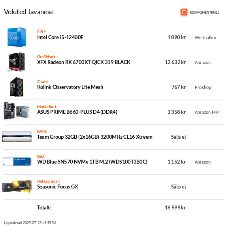Viewport: 228px width, 228px height.
Task: Click the KOMPONENTKOLL brand text
Action: pos(204,13)
